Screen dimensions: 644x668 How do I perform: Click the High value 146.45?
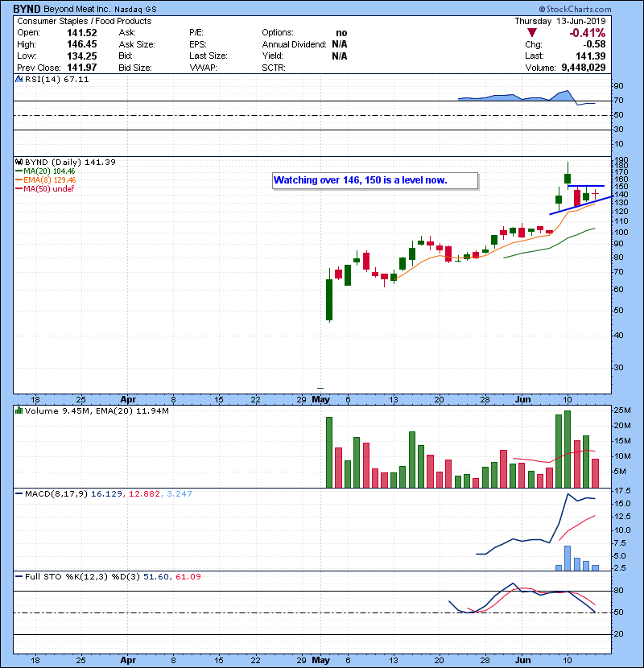tap(82, 44)
